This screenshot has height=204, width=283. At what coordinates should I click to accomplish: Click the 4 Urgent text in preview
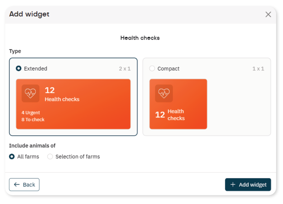point(31,112)
